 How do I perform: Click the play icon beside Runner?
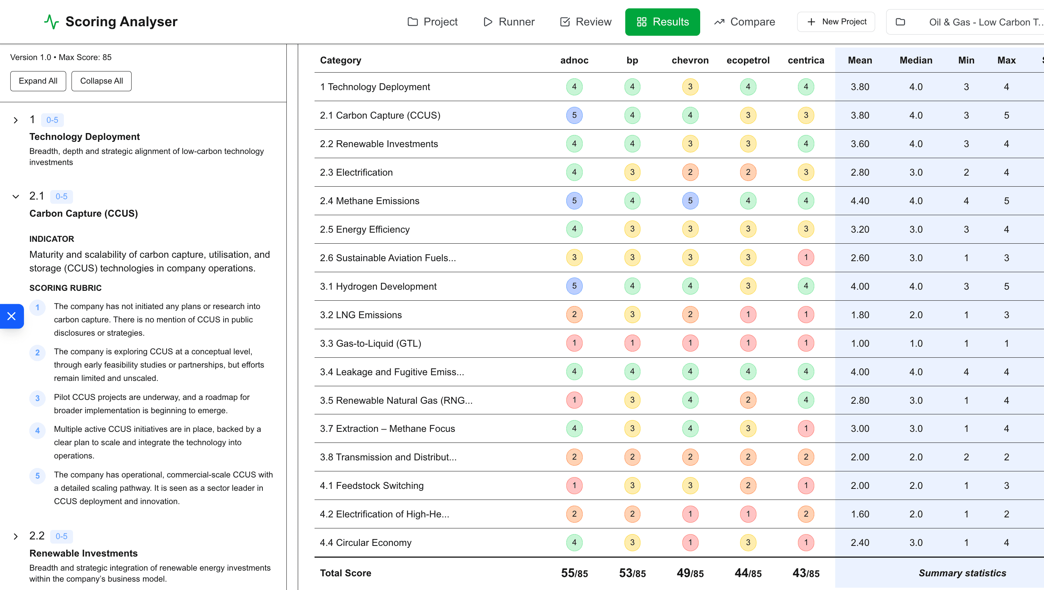[x=488, y=22]
